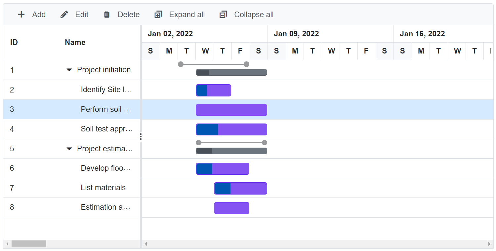This screenshot has height=251, width=496.
Task: Click the Project estimation baseline end handle
Action: [264, 143]
